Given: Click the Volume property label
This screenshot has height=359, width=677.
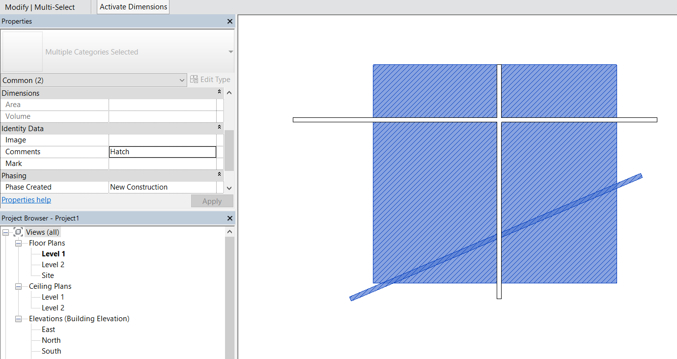Looking at the screenshot, I should coord(18,116).
